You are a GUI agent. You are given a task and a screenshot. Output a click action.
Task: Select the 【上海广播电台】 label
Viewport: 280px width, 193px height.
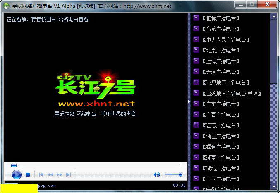click(221, 61)
